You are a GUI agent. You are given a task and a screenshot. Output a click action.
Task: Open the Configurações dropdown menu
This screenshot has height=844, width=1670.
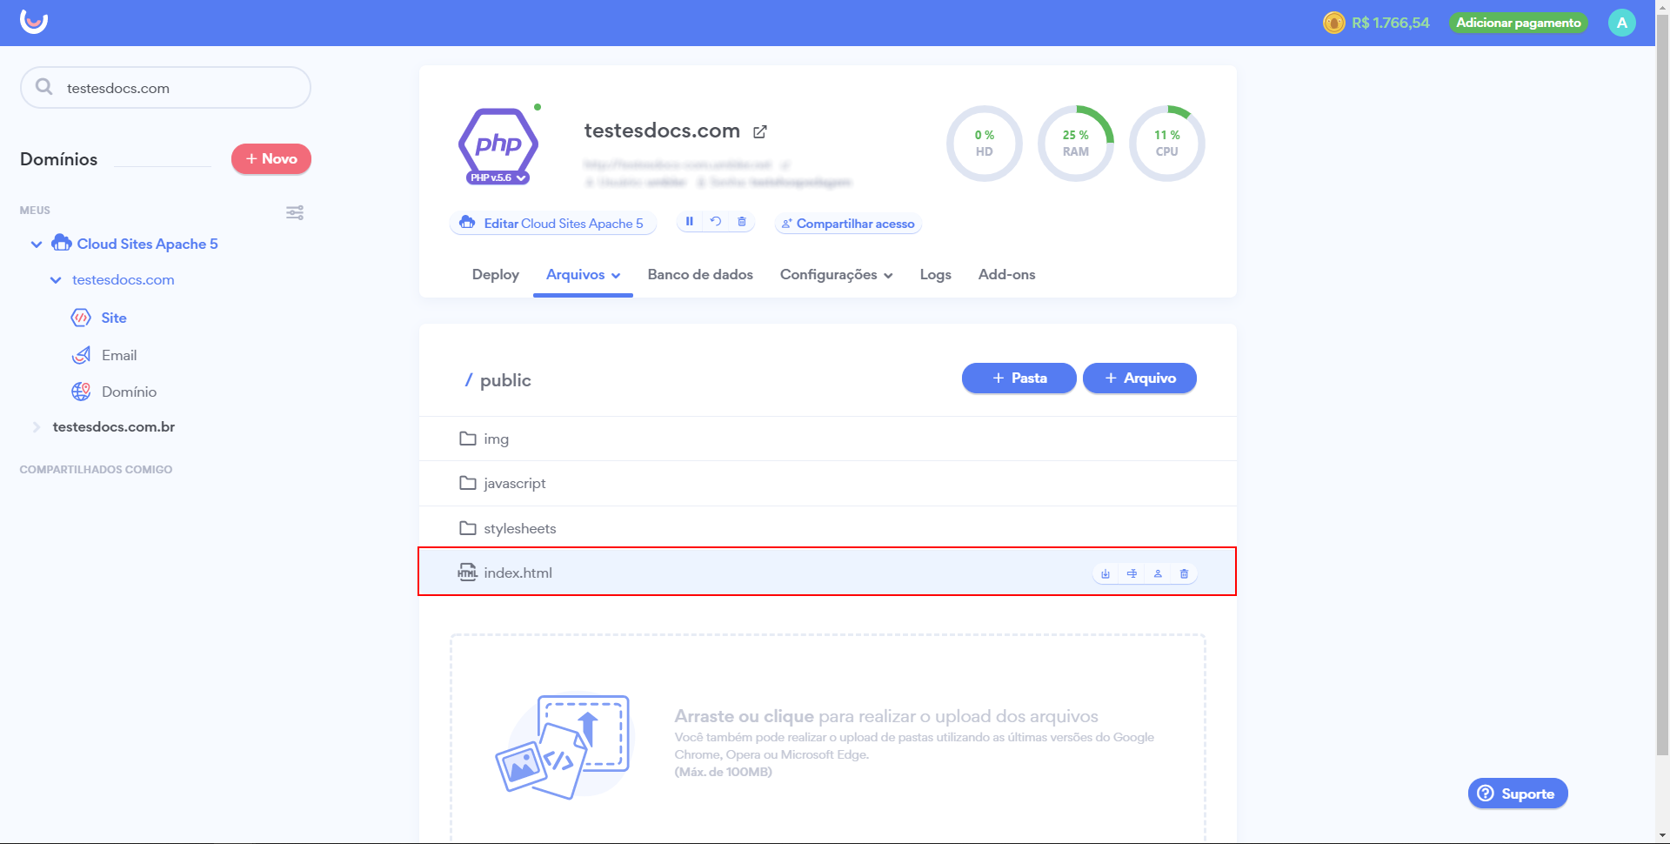click(836, 275)
